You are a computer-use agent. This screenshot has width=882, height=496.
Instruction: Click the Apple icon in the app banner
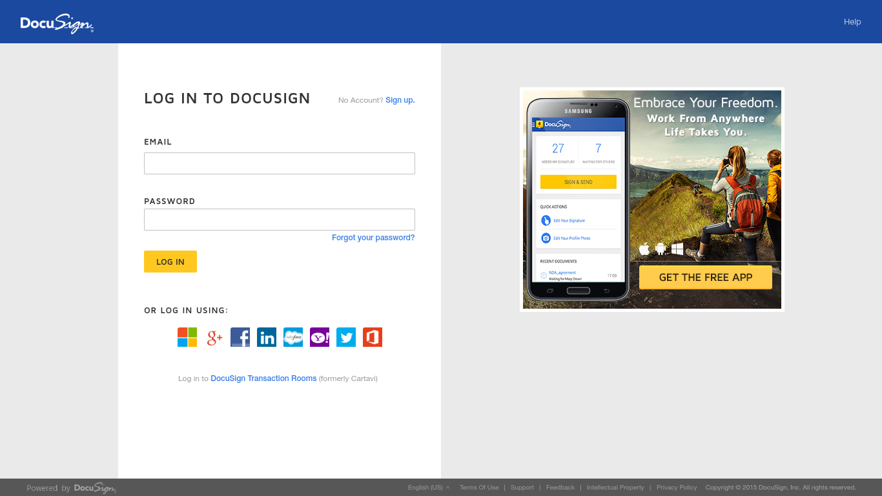click(644, 249)
